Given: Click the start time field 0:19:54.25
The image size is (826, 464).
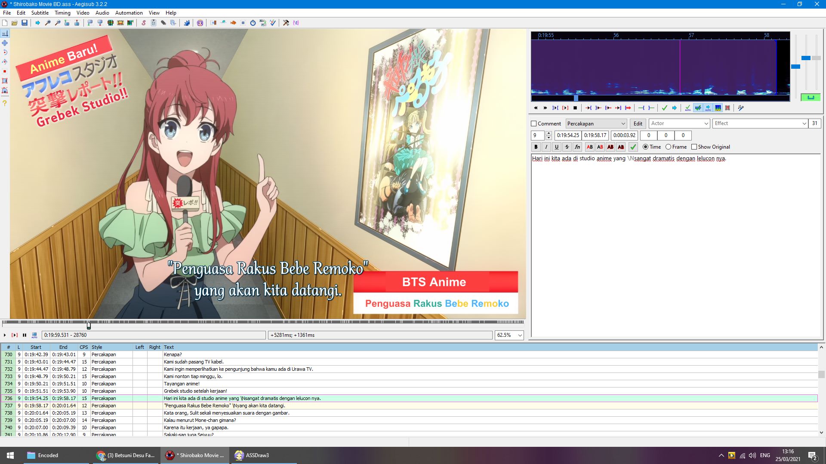Looking at the screenshot, I should click(568, 135).
